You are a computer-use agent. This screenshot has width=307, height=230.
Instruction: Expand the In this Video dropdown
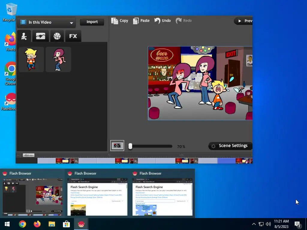pyautogui.click(x=46, y=22)
